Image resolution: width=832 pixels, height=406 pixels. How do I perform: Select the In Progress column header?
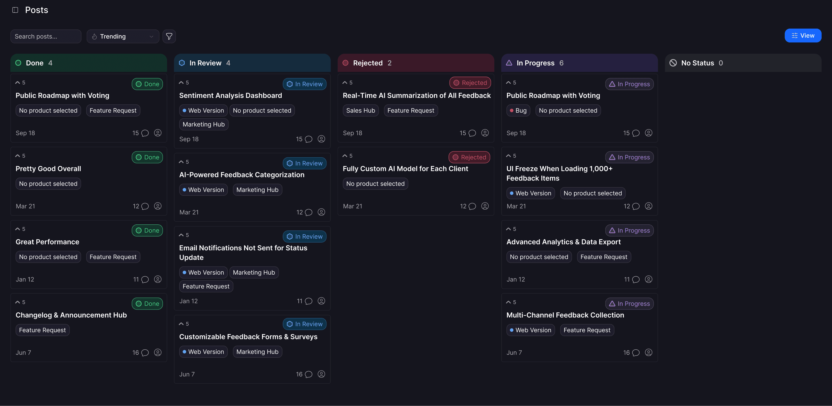point(535,63)
